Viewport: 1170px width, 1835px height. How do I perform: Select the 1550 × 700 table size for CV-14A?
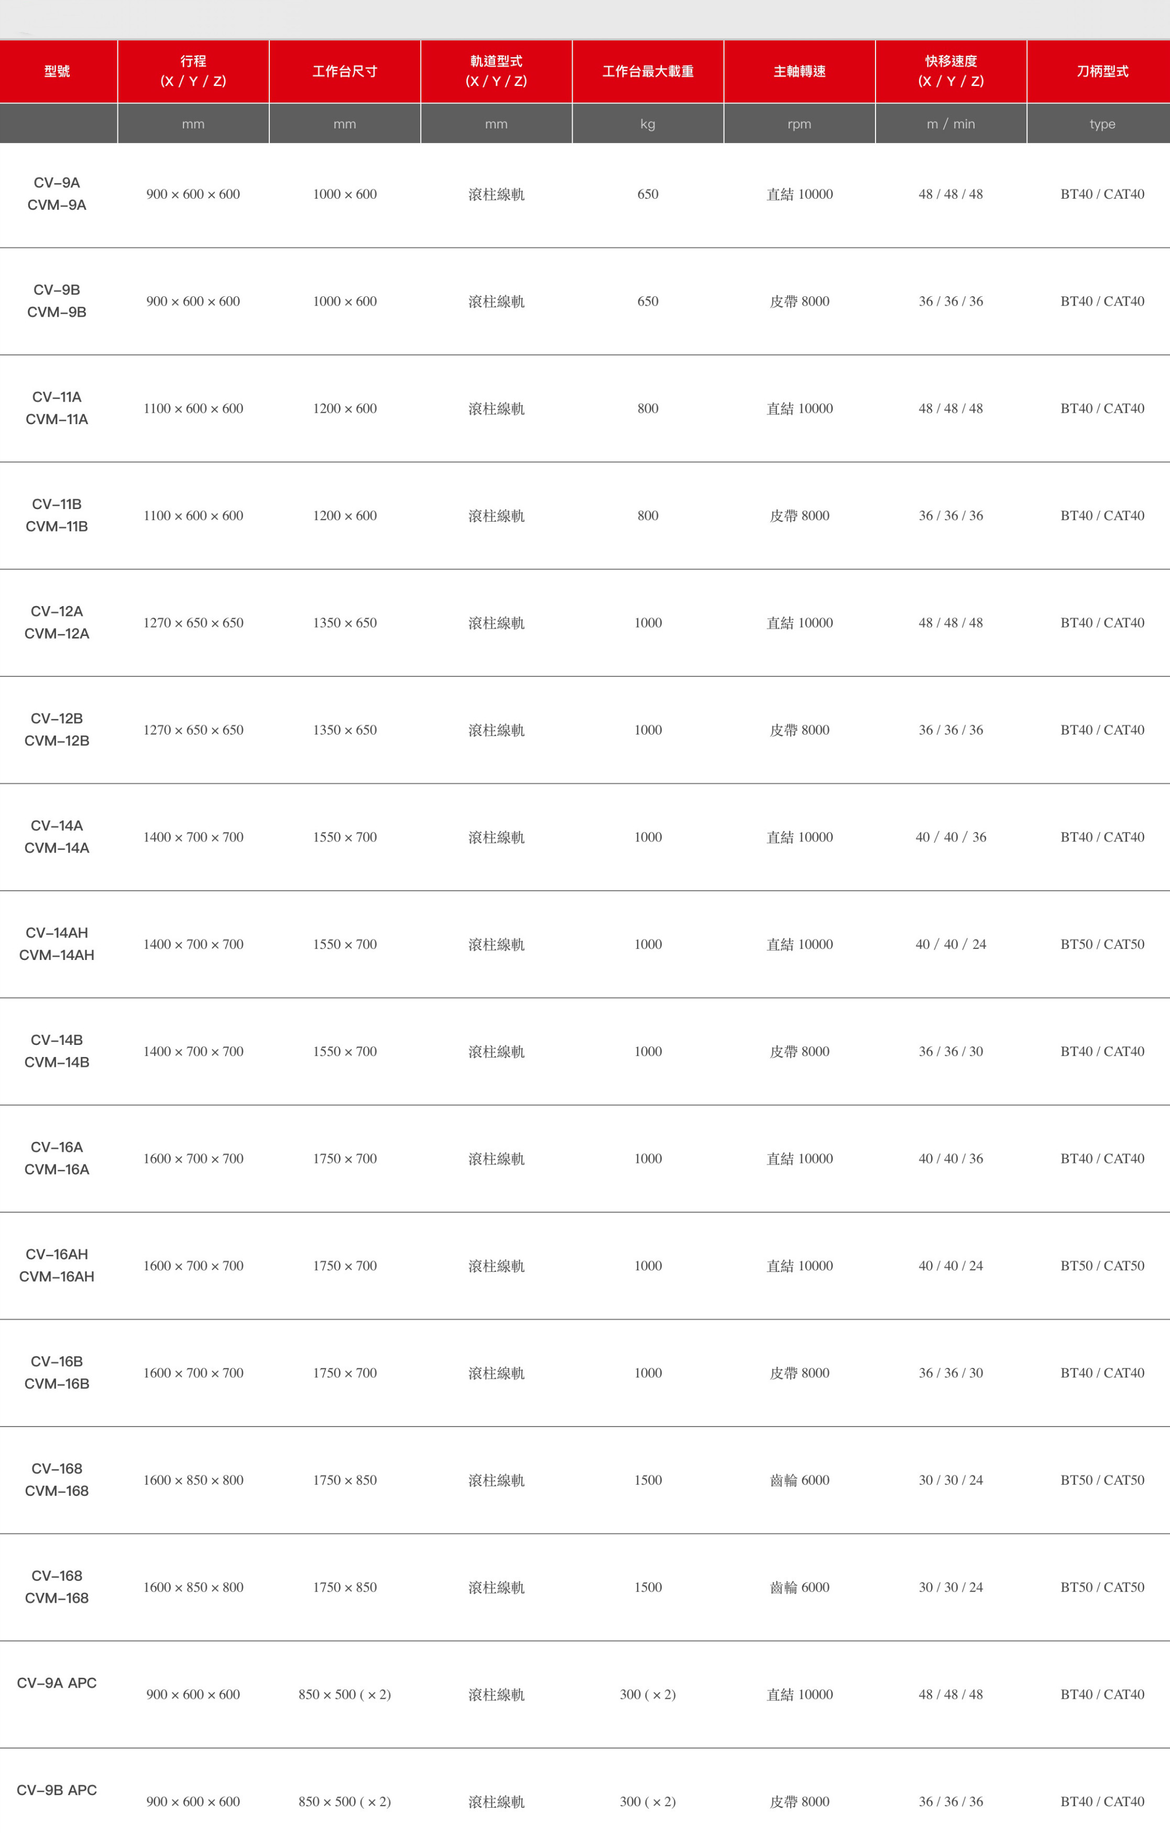(x=344, y=837)
